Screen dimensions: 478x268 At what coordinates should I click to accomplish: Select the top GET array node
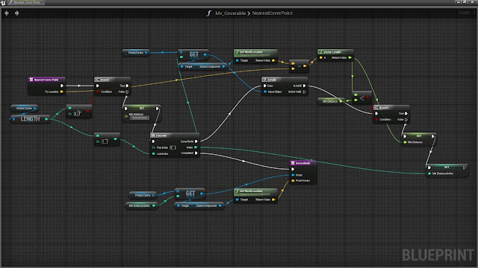pyautogui.click(x=193, y=54)
